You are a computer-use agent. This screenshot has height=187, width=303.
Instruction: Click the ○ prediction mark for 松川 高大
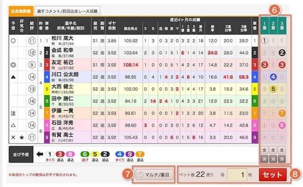pyautogui.click(x=13, y=41)
